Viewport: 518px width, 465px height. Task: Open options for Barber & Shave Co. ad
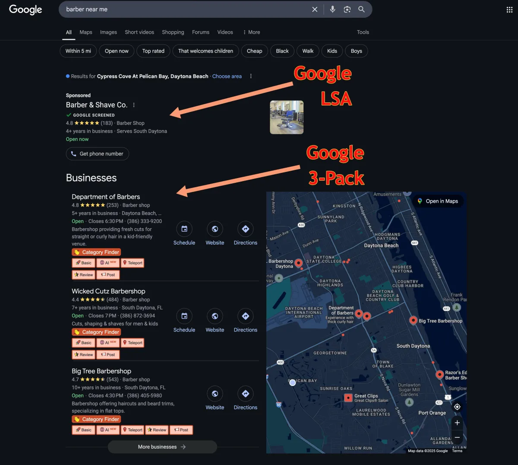(x=134, y=105)
